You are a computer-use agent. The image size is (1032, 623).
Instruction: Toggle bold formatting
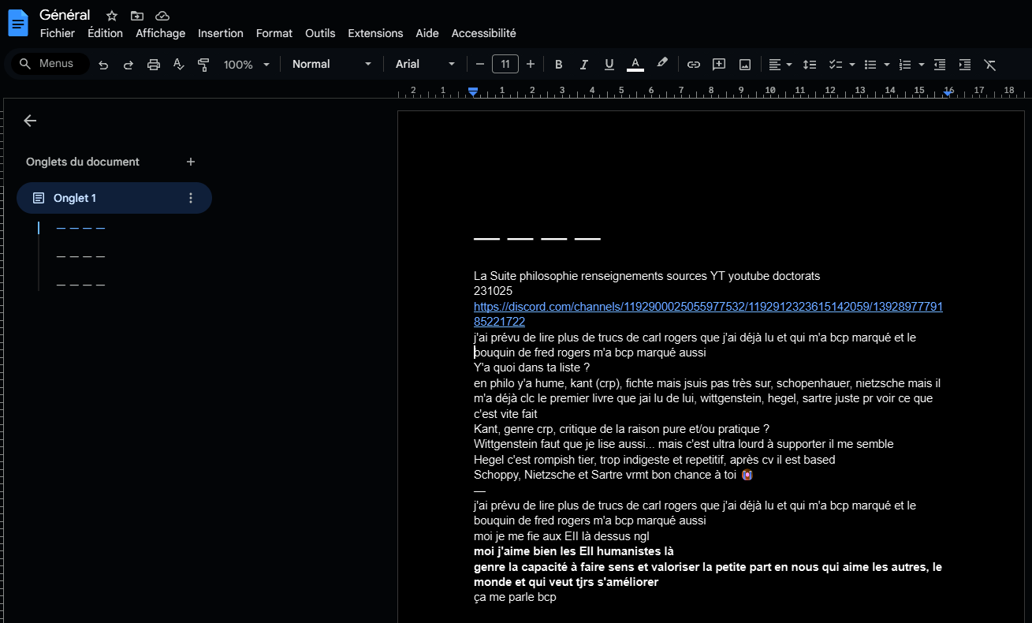click(559, 65)
